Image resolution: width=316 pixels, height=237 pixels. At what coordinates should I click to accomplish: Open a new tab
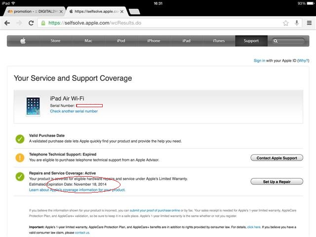[x=134, y=12]
